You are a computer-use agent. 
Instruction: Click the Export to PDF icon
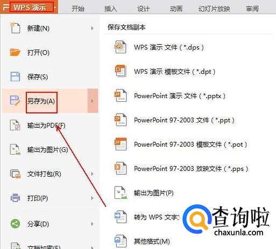15,125
